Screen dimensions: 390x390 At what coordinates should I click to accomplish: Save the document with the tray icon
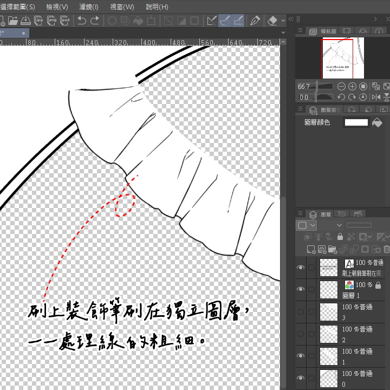[25, 21]
